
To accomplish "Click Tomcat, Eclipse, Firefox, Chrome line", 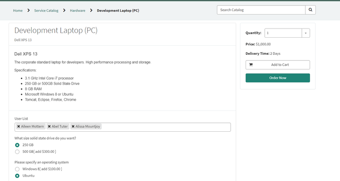I will pyautogui.click(x=51, y=100).
